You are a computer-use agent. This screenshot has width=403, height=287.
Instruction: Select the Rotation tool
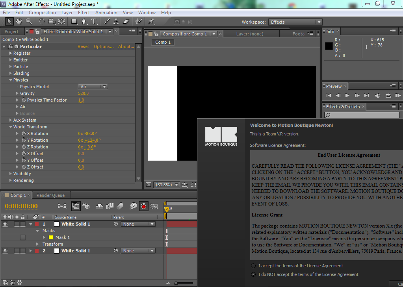coord(42,22)
